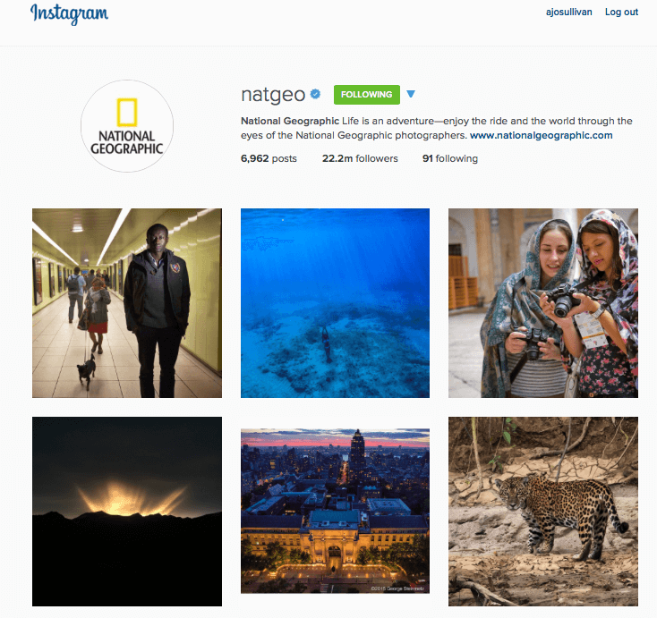Open the two women with cameras photo
Screen dimensions: 657x618
click(543, 303)
